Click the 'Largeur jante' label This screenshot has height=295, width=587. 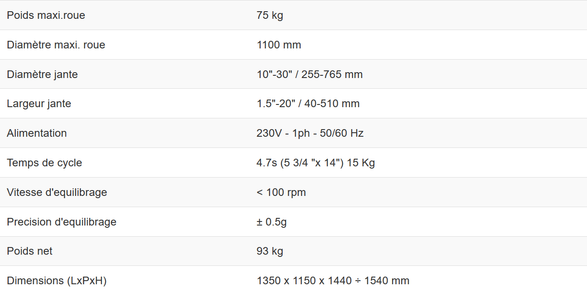pyautogui.click(x=39, y=104)
